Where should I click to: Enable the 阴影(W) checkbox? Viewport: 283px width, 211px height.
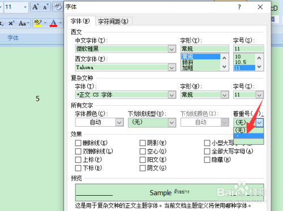143,143
